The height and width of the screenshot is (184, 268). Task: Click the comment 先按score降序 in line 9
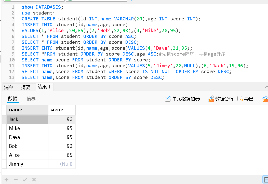coord(192,54)
